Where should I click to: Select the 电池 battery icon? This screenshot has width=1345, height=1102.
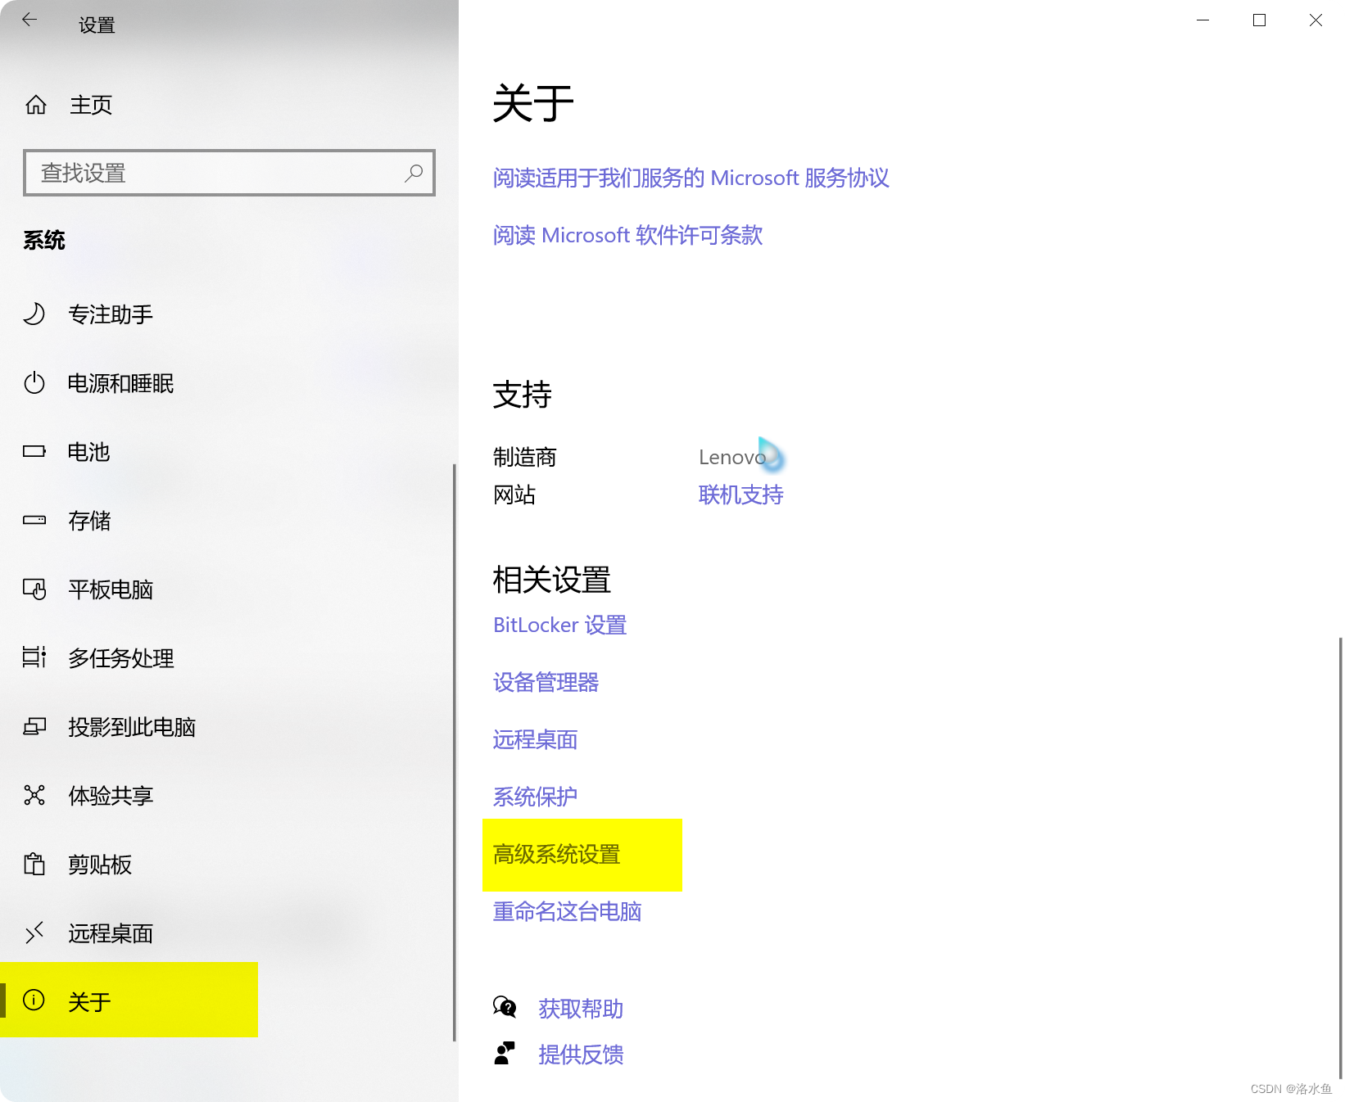coord(34,451)
